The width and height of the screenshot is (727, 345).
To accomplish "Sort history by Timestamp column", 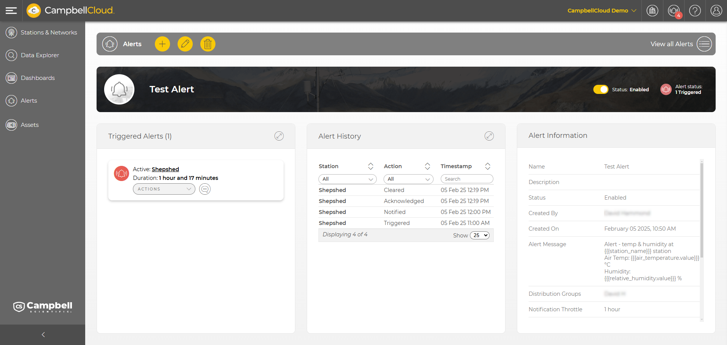I will 488,166.
